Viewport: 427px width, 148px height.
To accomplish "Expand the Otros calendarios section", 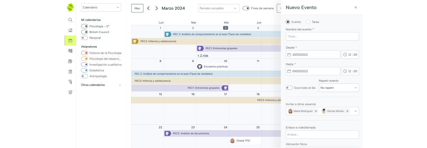I will tap(120, 85).
